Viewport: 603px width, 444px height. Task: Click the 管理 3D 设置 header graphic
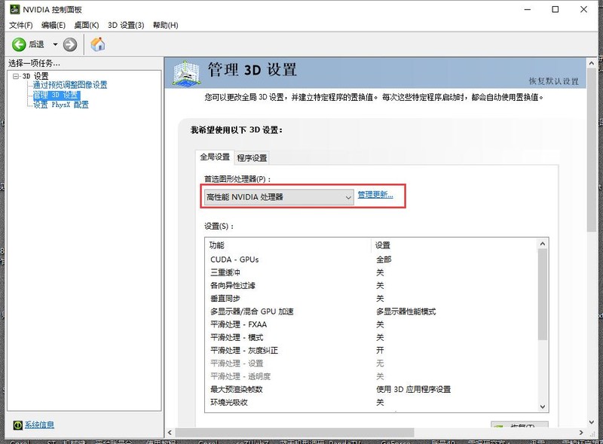186,72
